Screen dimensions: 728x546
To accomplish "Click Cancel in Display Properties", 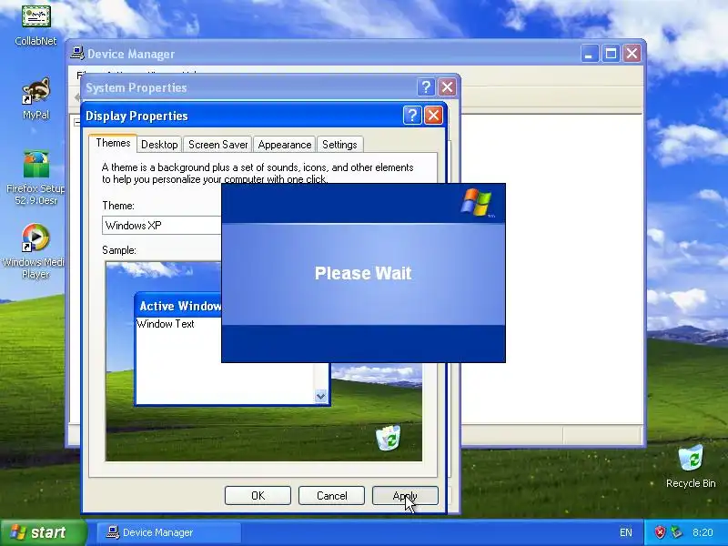I will point(331,495).
